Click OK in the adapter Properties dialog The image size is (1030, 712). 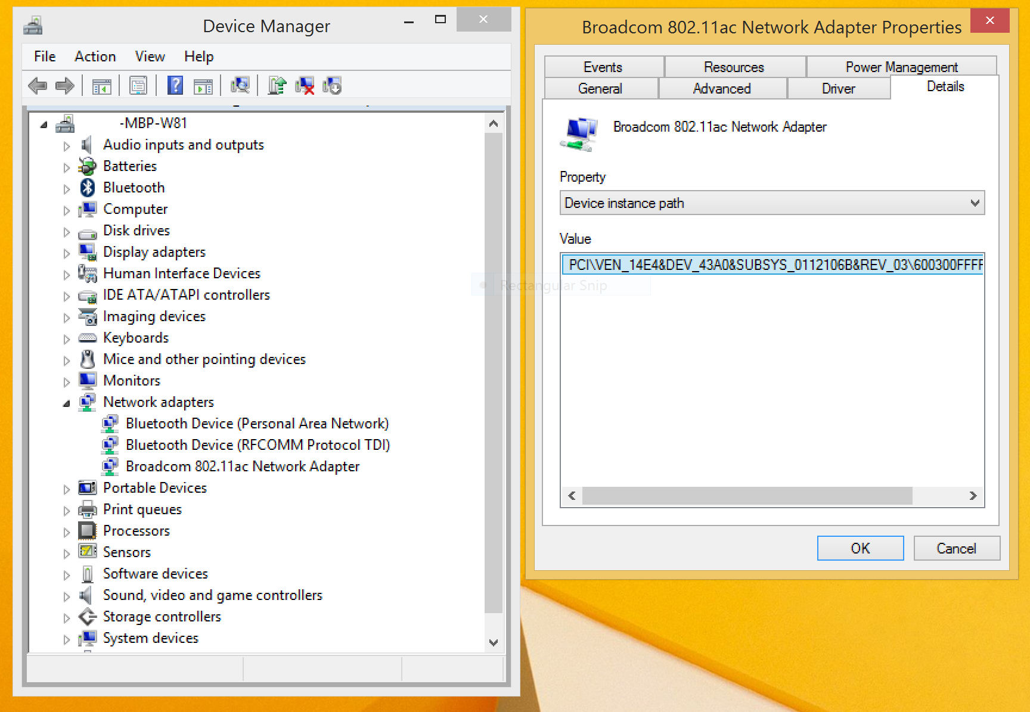[860, 548]
